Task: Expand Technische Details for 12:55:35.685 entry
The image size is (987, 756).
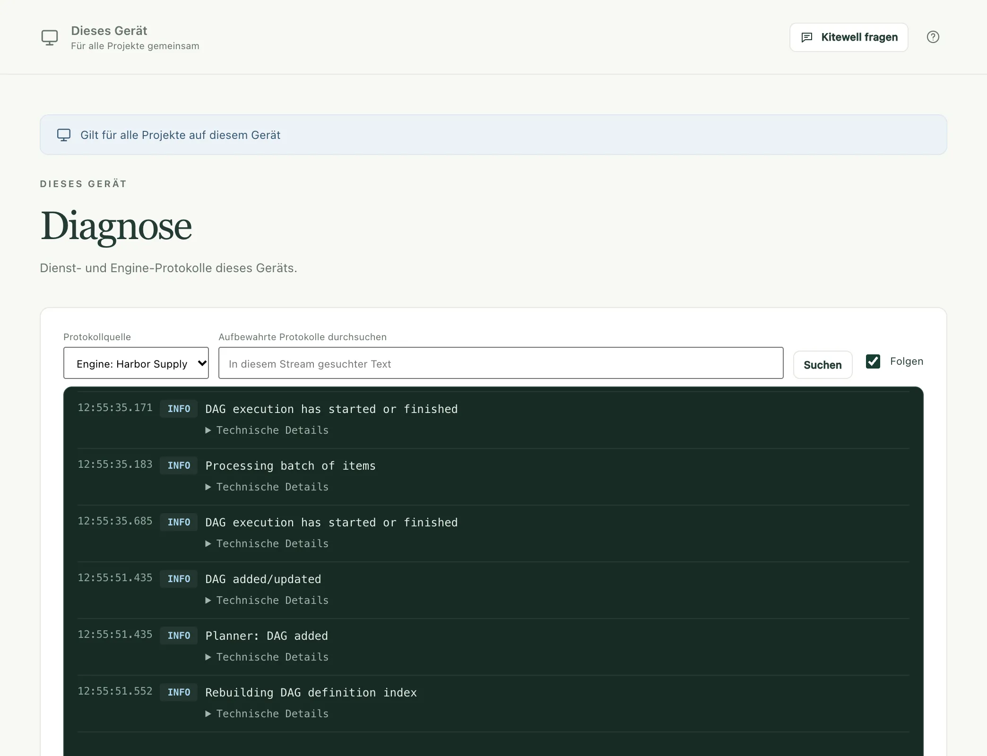Action: [267, 543]
